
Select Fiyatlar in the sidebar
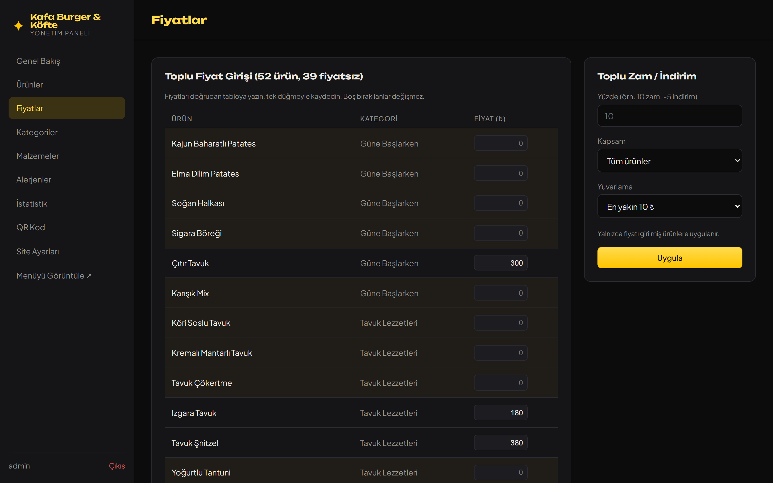point(67,108)
